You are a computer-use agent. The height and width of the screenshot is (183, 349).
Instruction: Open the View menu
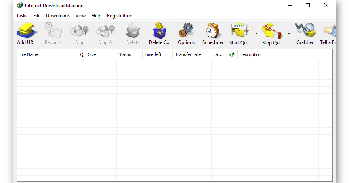click(x=80, y=16)
